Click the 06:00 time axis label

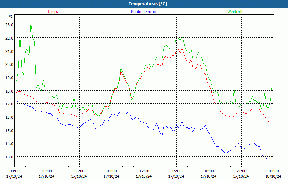point(79,171)
